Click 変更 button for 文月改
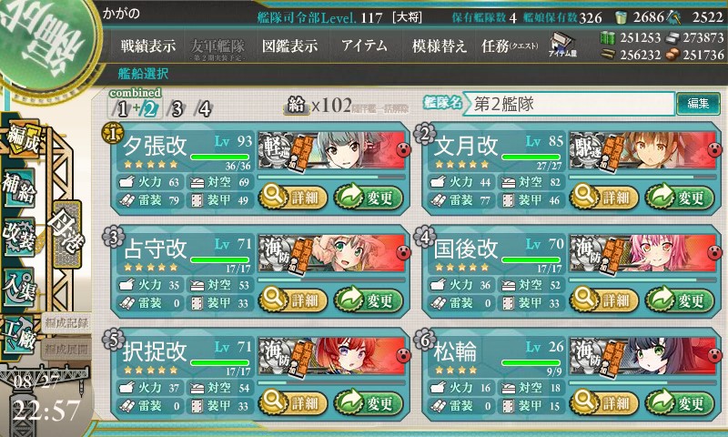 click(x=680, y=198)
